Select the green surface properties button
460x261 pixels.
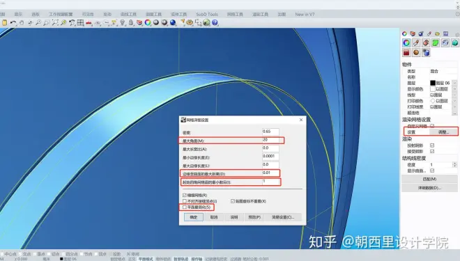436,43
